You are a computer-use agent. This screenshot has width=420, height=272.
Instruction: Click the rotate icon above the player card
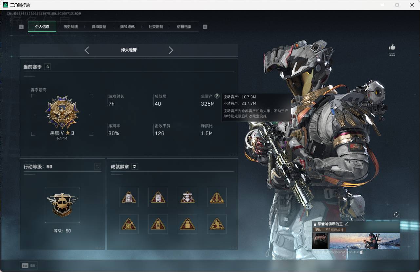point(396,214)
